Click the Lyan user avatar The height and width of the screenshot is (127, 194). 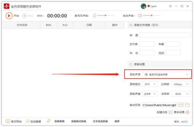click(143, 6)
